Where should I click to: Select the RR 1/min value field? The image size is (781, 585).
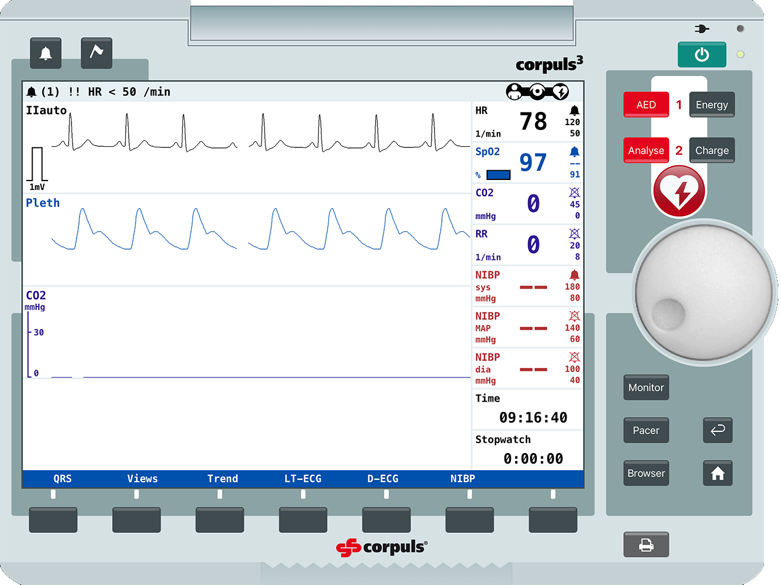527,245
